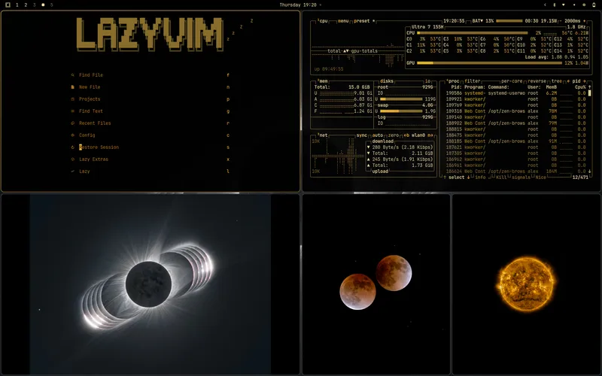Click the Config gear icon in LazyVim
This screenshot has height=376, width=602.
point(72,135)
